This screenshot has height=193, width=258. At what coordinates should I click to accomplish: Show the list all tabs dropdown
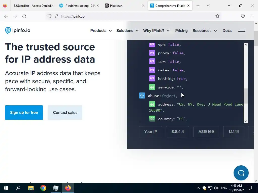208,6
